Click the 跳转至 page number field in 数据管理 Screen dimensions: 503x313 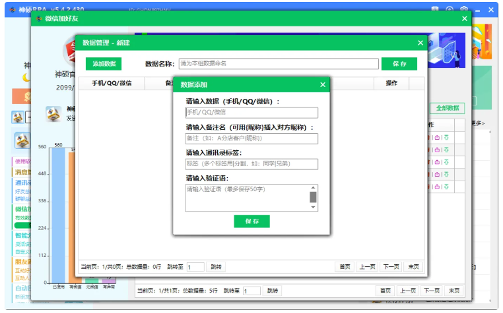tap(195, 267)
